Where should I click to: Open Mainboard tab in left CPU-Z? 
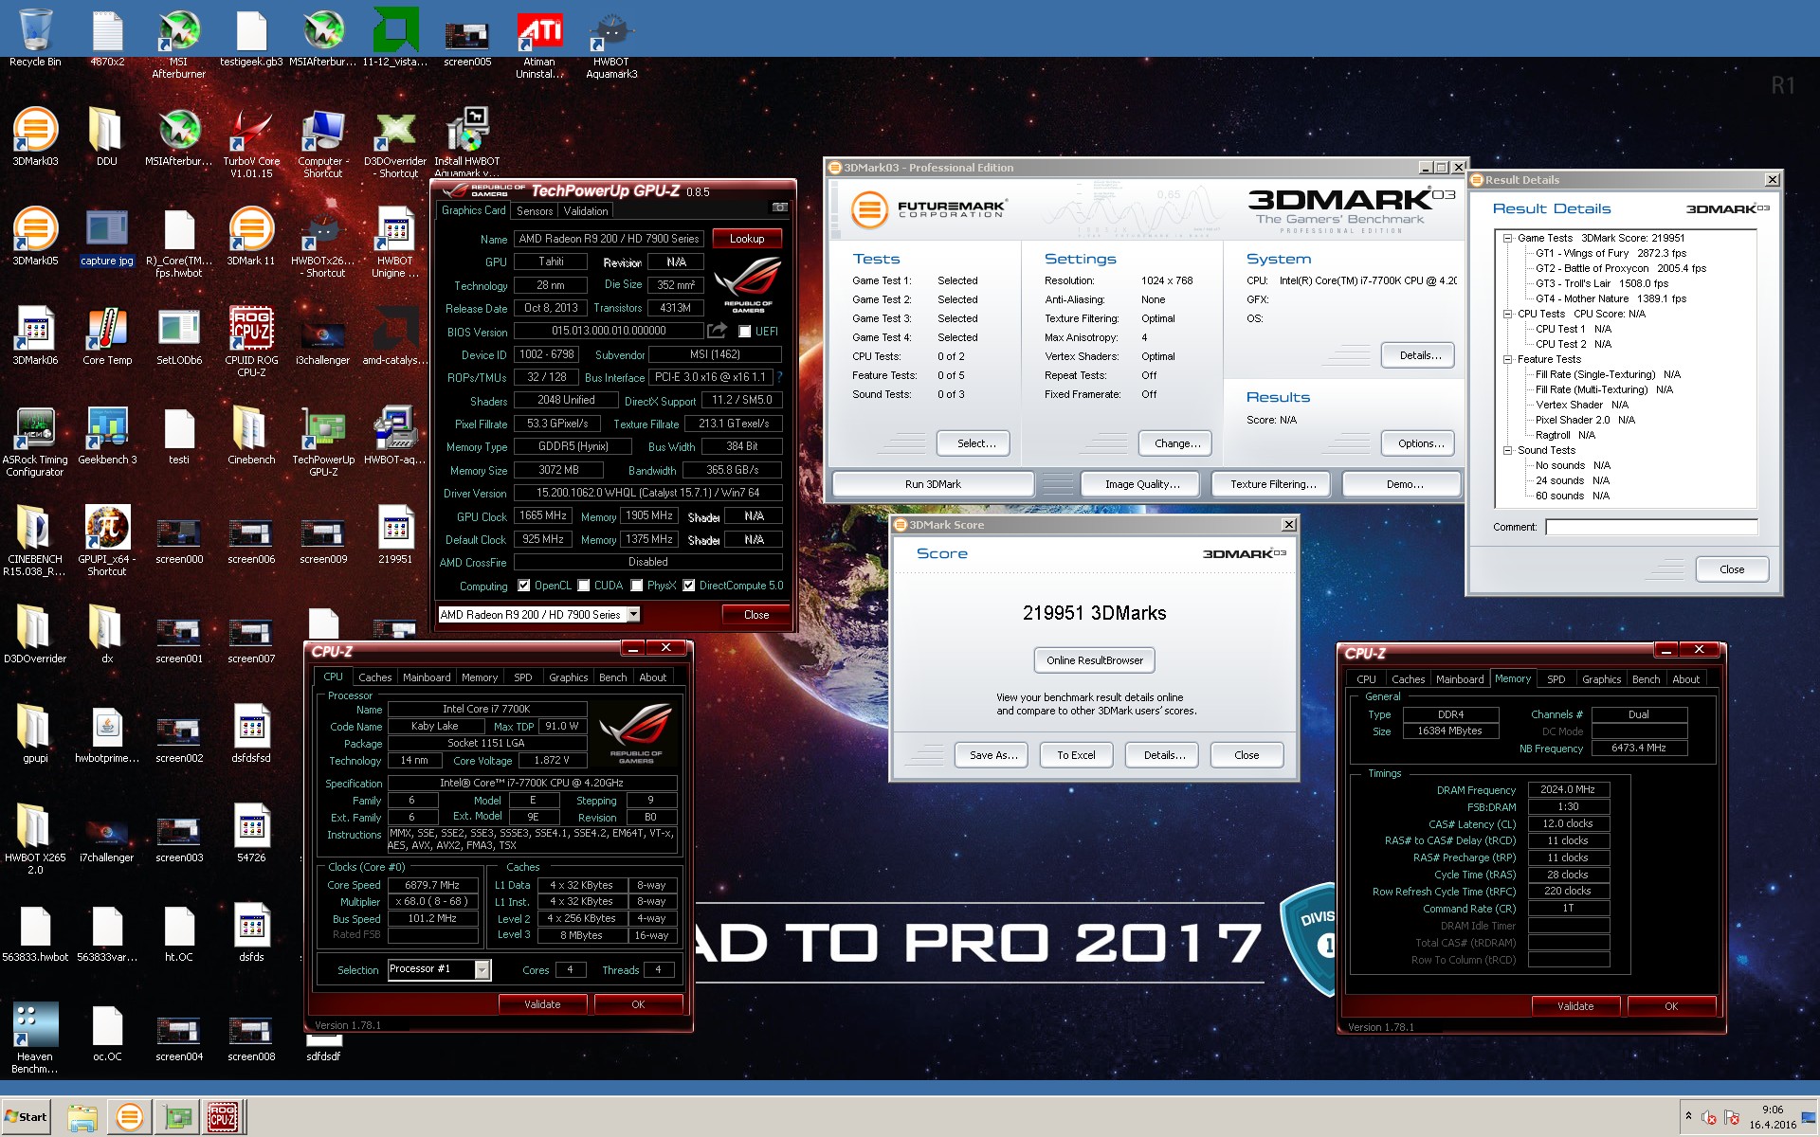pyautogui.click(x=427, y=677)
